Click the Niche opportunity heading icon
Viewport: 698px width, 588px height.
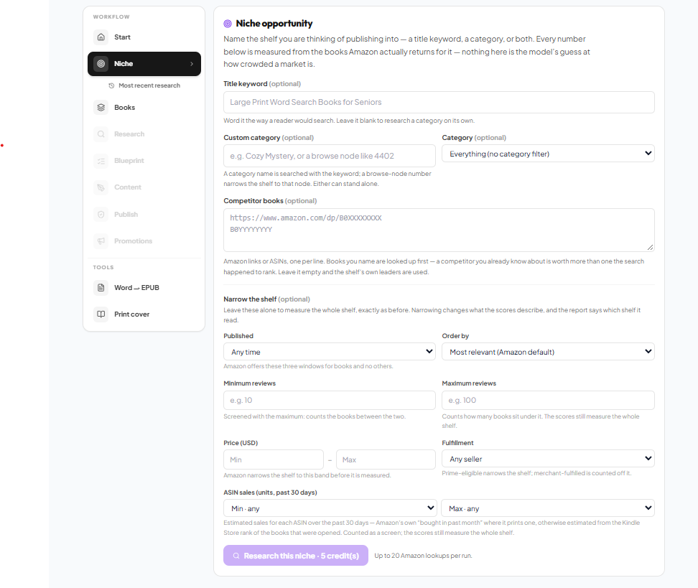pyautogui.click(x=228, y=24)
